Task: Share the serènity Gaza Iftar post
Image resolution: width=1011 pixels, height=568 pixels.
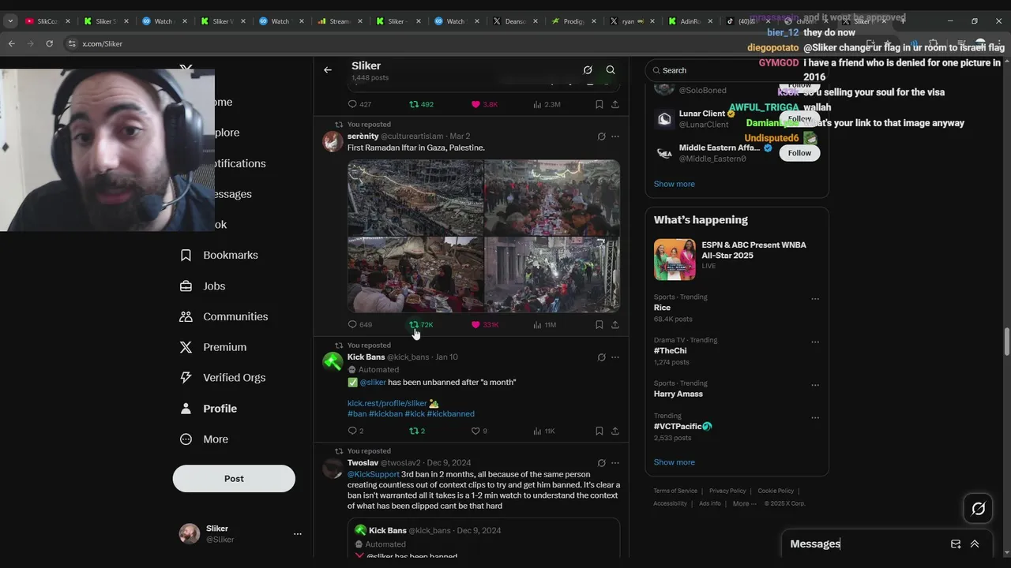Action: 615,324
